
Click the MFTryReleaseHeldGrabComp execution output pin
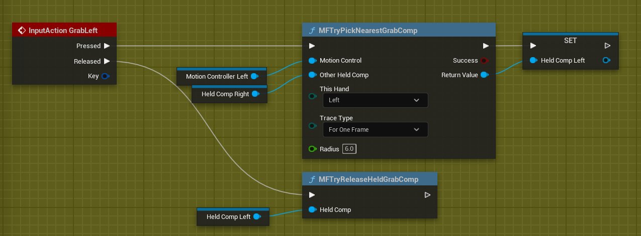[x=427, y=195]
